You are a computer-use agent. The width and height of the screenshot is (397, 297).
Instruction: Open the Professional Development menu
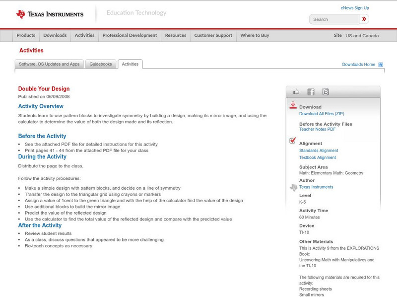130,35
